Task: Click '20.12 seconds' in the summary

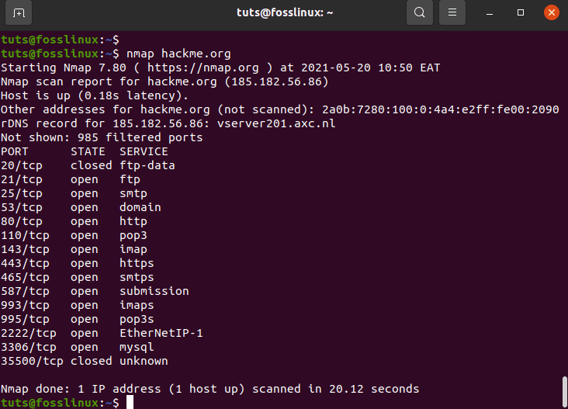Action: click(x=374, y=389)
